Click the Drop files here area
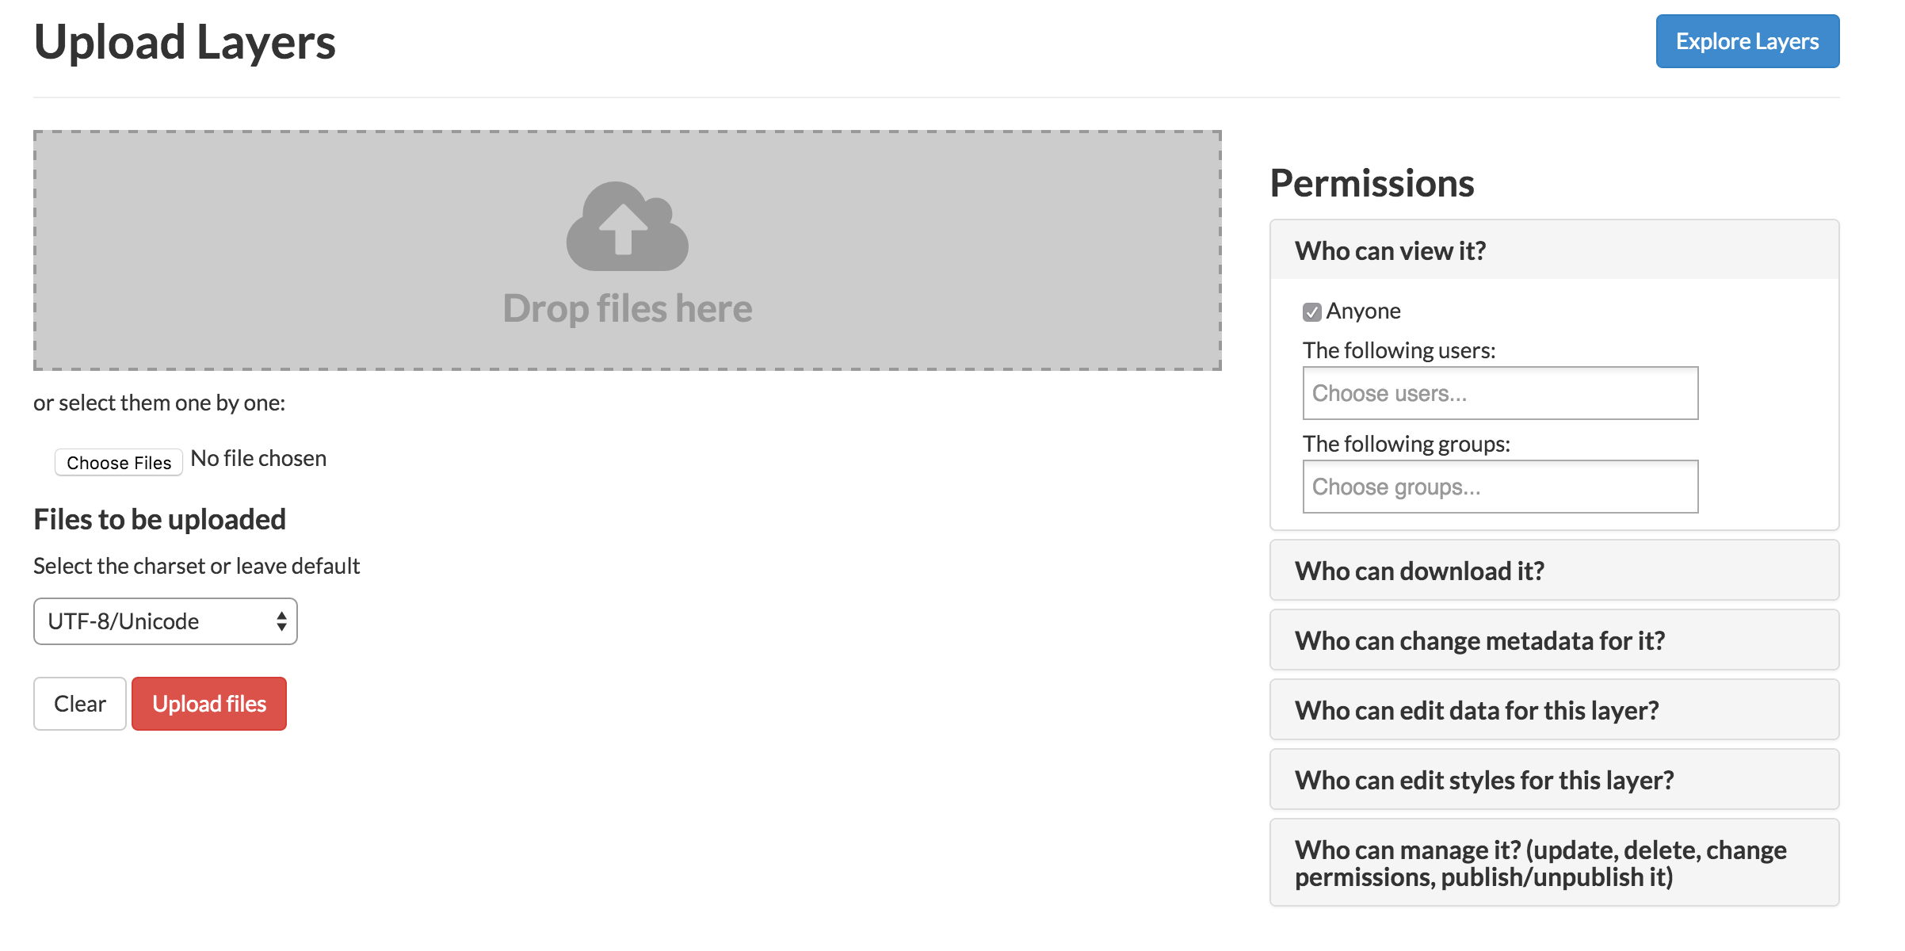Image resolution: width=1905 pixels, height=951 pixels. (627, 250)
